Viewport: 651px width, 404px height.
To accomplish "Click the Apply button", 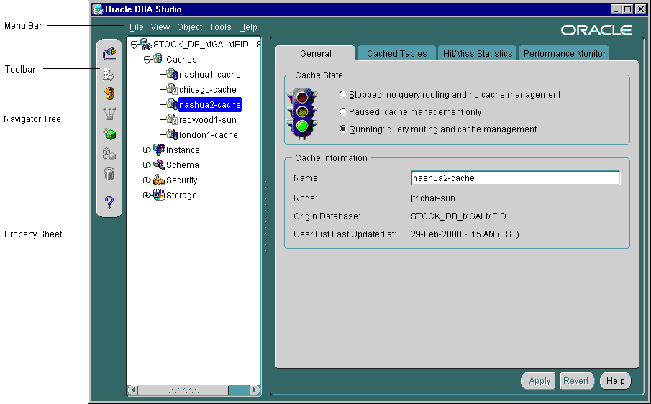I will 539,381.
